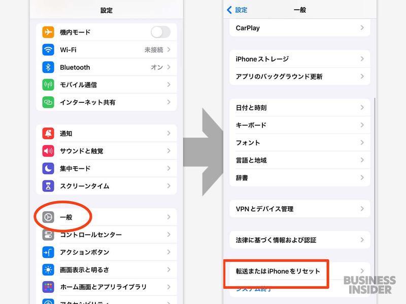Screen dimensions: 406x304
Task: Open キーボード settings
Action: tap(300, 125)
